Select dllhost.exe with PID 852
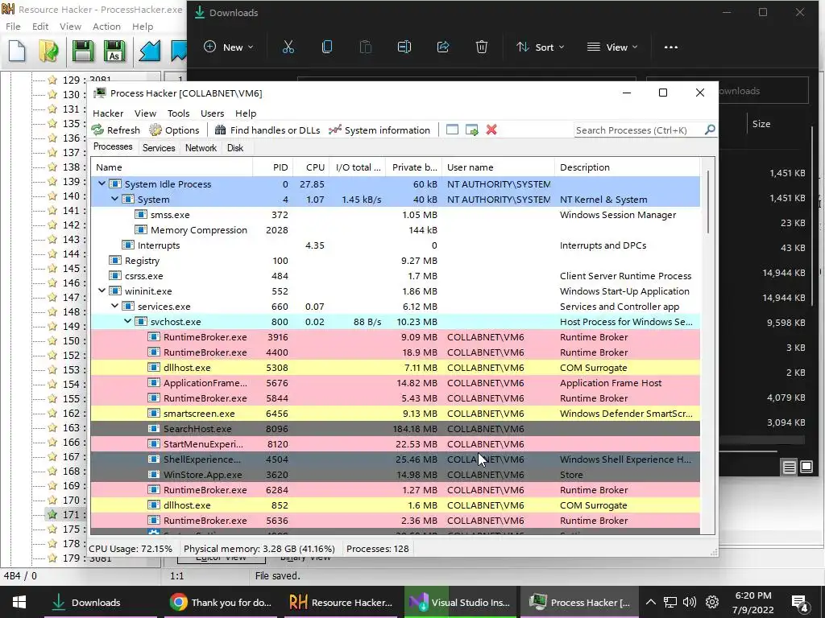 395,505
